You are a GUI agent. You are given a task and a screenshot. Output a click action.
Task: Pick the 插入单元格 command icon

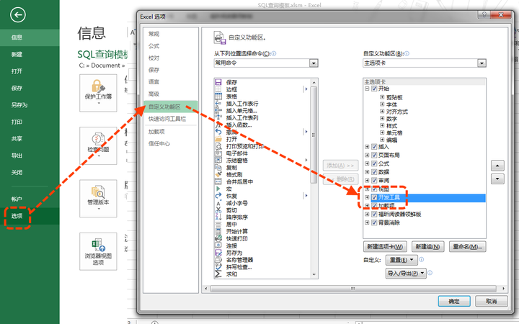[x=218, y=110]
